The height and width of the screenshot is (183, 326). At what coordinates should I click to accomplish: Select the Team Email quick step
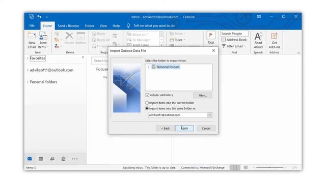click(x=139, y=45)
